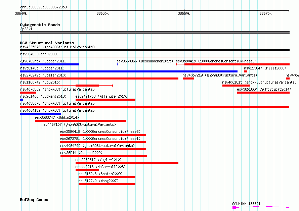This screenshot has height=211, width=299.
Task: Open nsv4064790 (gnomADStructuralVariants) label
Action: click(97, 146)
